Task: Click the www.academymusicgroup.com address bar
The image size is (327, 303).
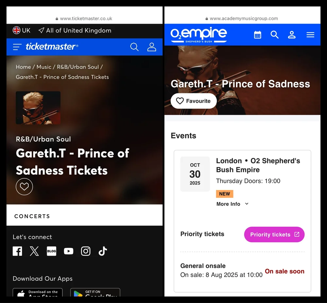Action: [242, 18]
